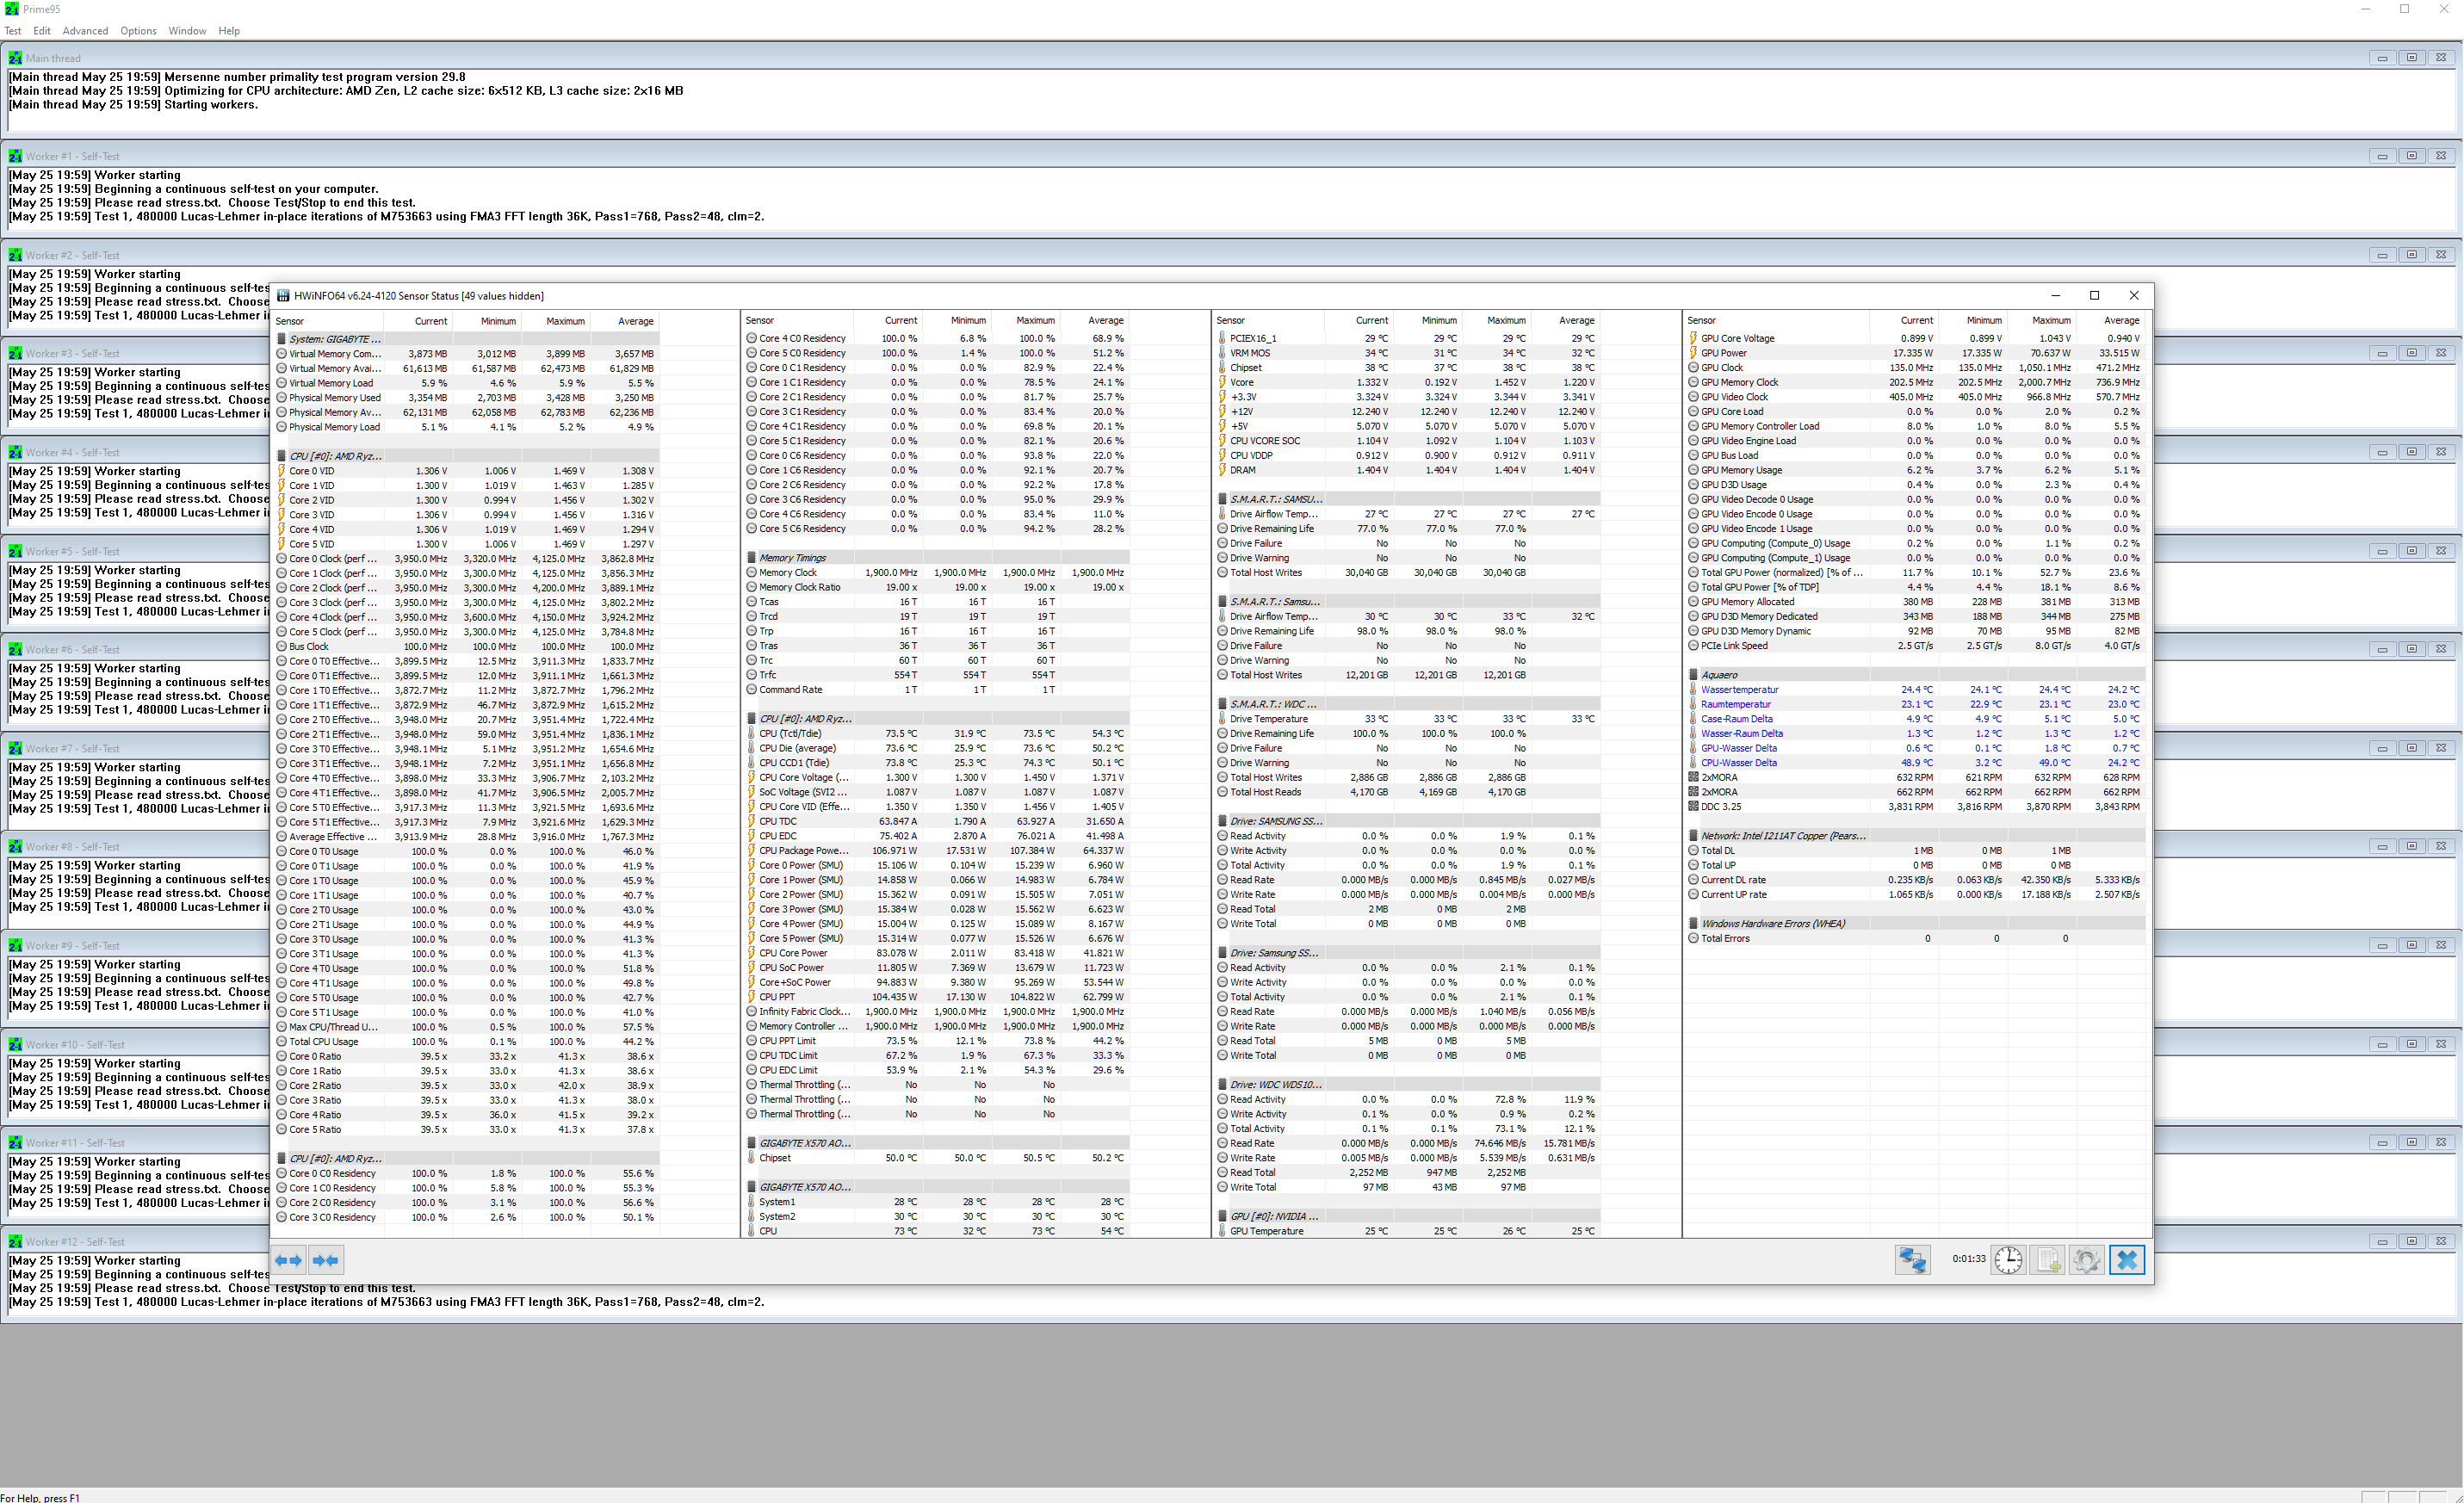
Task: Collapse the System: GIGABYTE sensor group
Action: tap(334, 339)
